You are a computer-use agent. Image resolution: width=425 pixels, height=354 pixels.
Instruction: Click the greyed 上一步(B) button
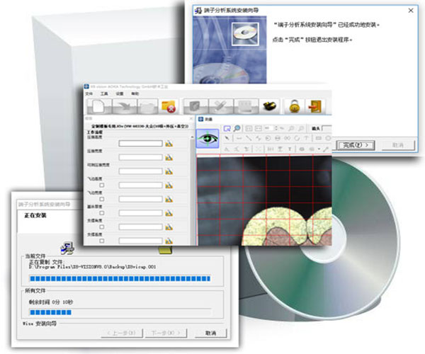(x=122, y=333)
